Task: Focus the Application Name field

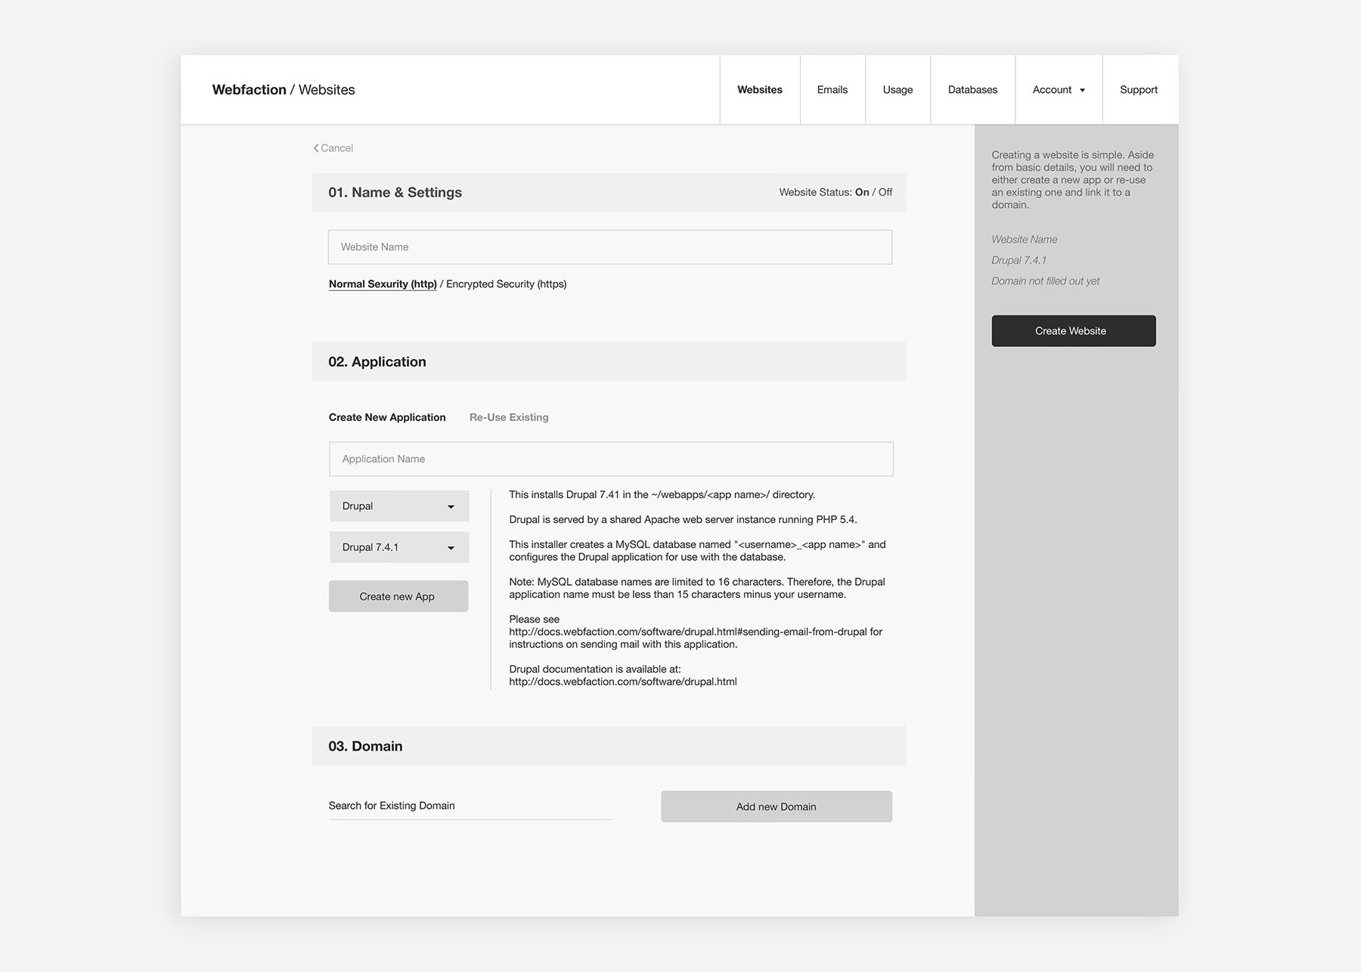Action: pos(611,459)
